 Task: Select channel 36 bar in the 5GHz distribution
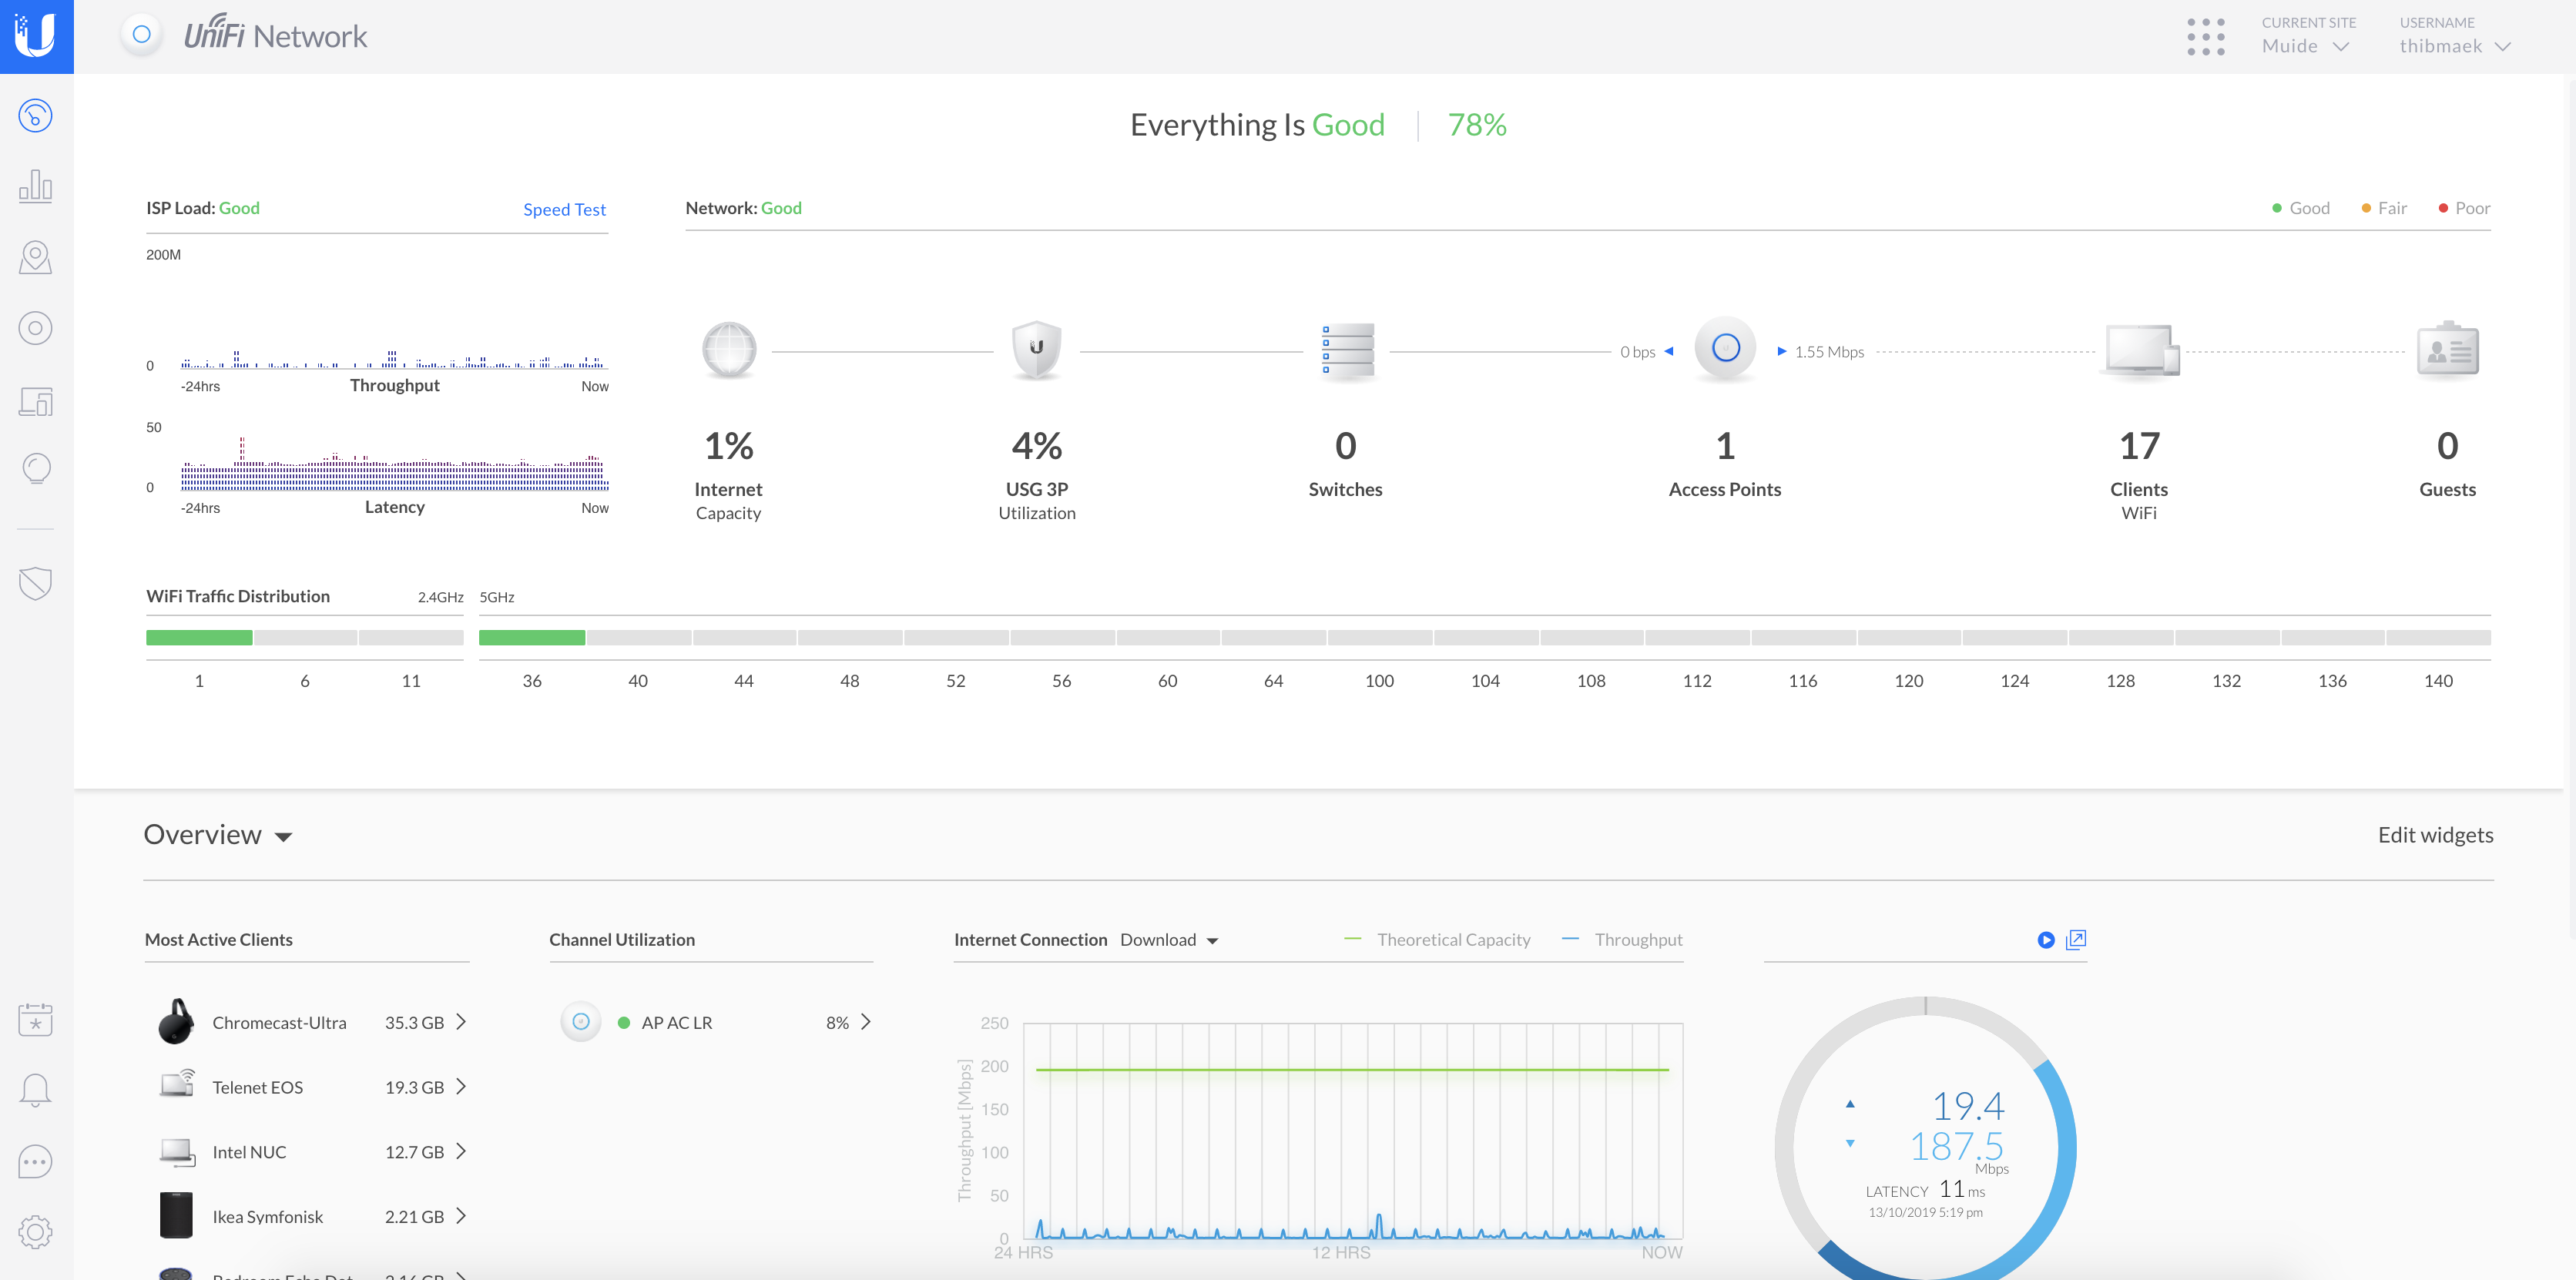pyautogui.click(x=531, y=638)
